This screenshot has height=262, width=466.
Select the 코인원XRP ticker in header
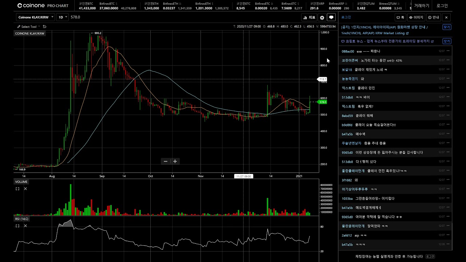click(x=317, y=6)
